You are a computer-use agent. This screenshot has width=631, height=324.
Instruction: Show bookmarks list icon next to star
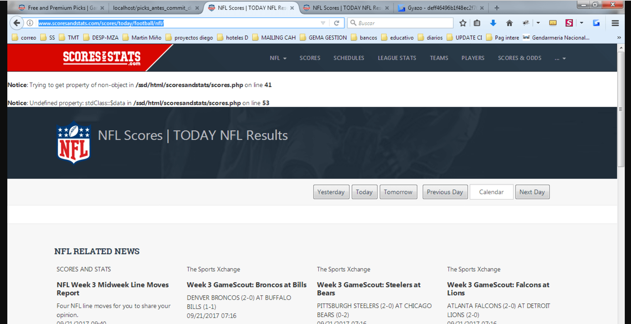point(477,23)
